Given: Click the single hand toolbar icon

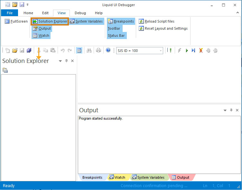Looking at the screenshot, I should (x=208, y=50).
